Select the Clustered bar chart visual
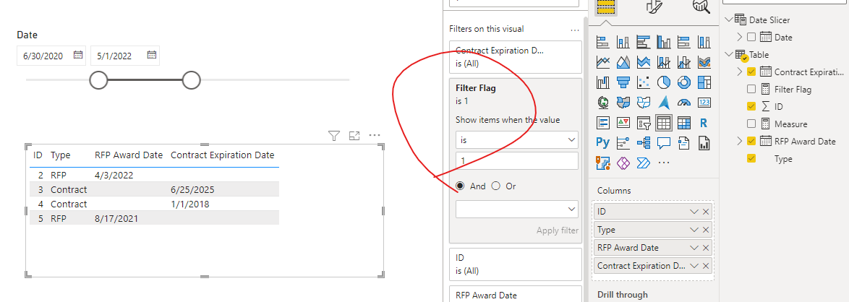849x302 pixels. (x=643, y=42)
